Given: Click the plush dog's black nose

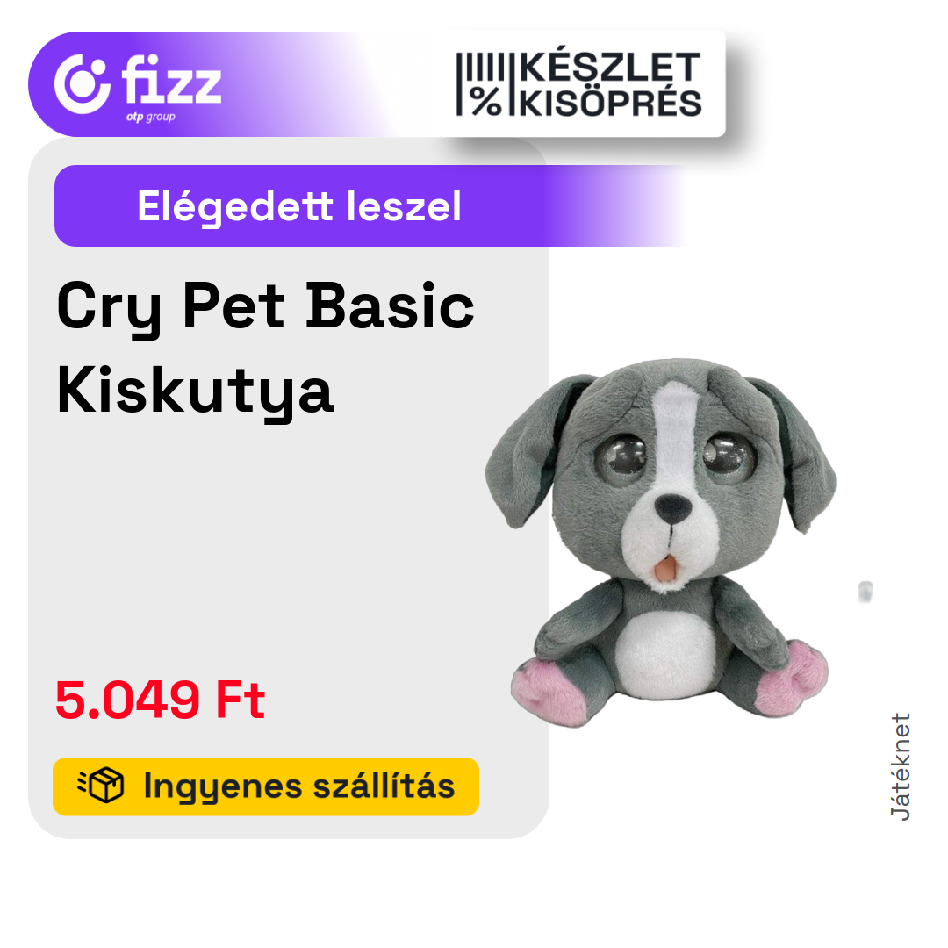Looking at the screenshot, I should [x=673, y=508].
